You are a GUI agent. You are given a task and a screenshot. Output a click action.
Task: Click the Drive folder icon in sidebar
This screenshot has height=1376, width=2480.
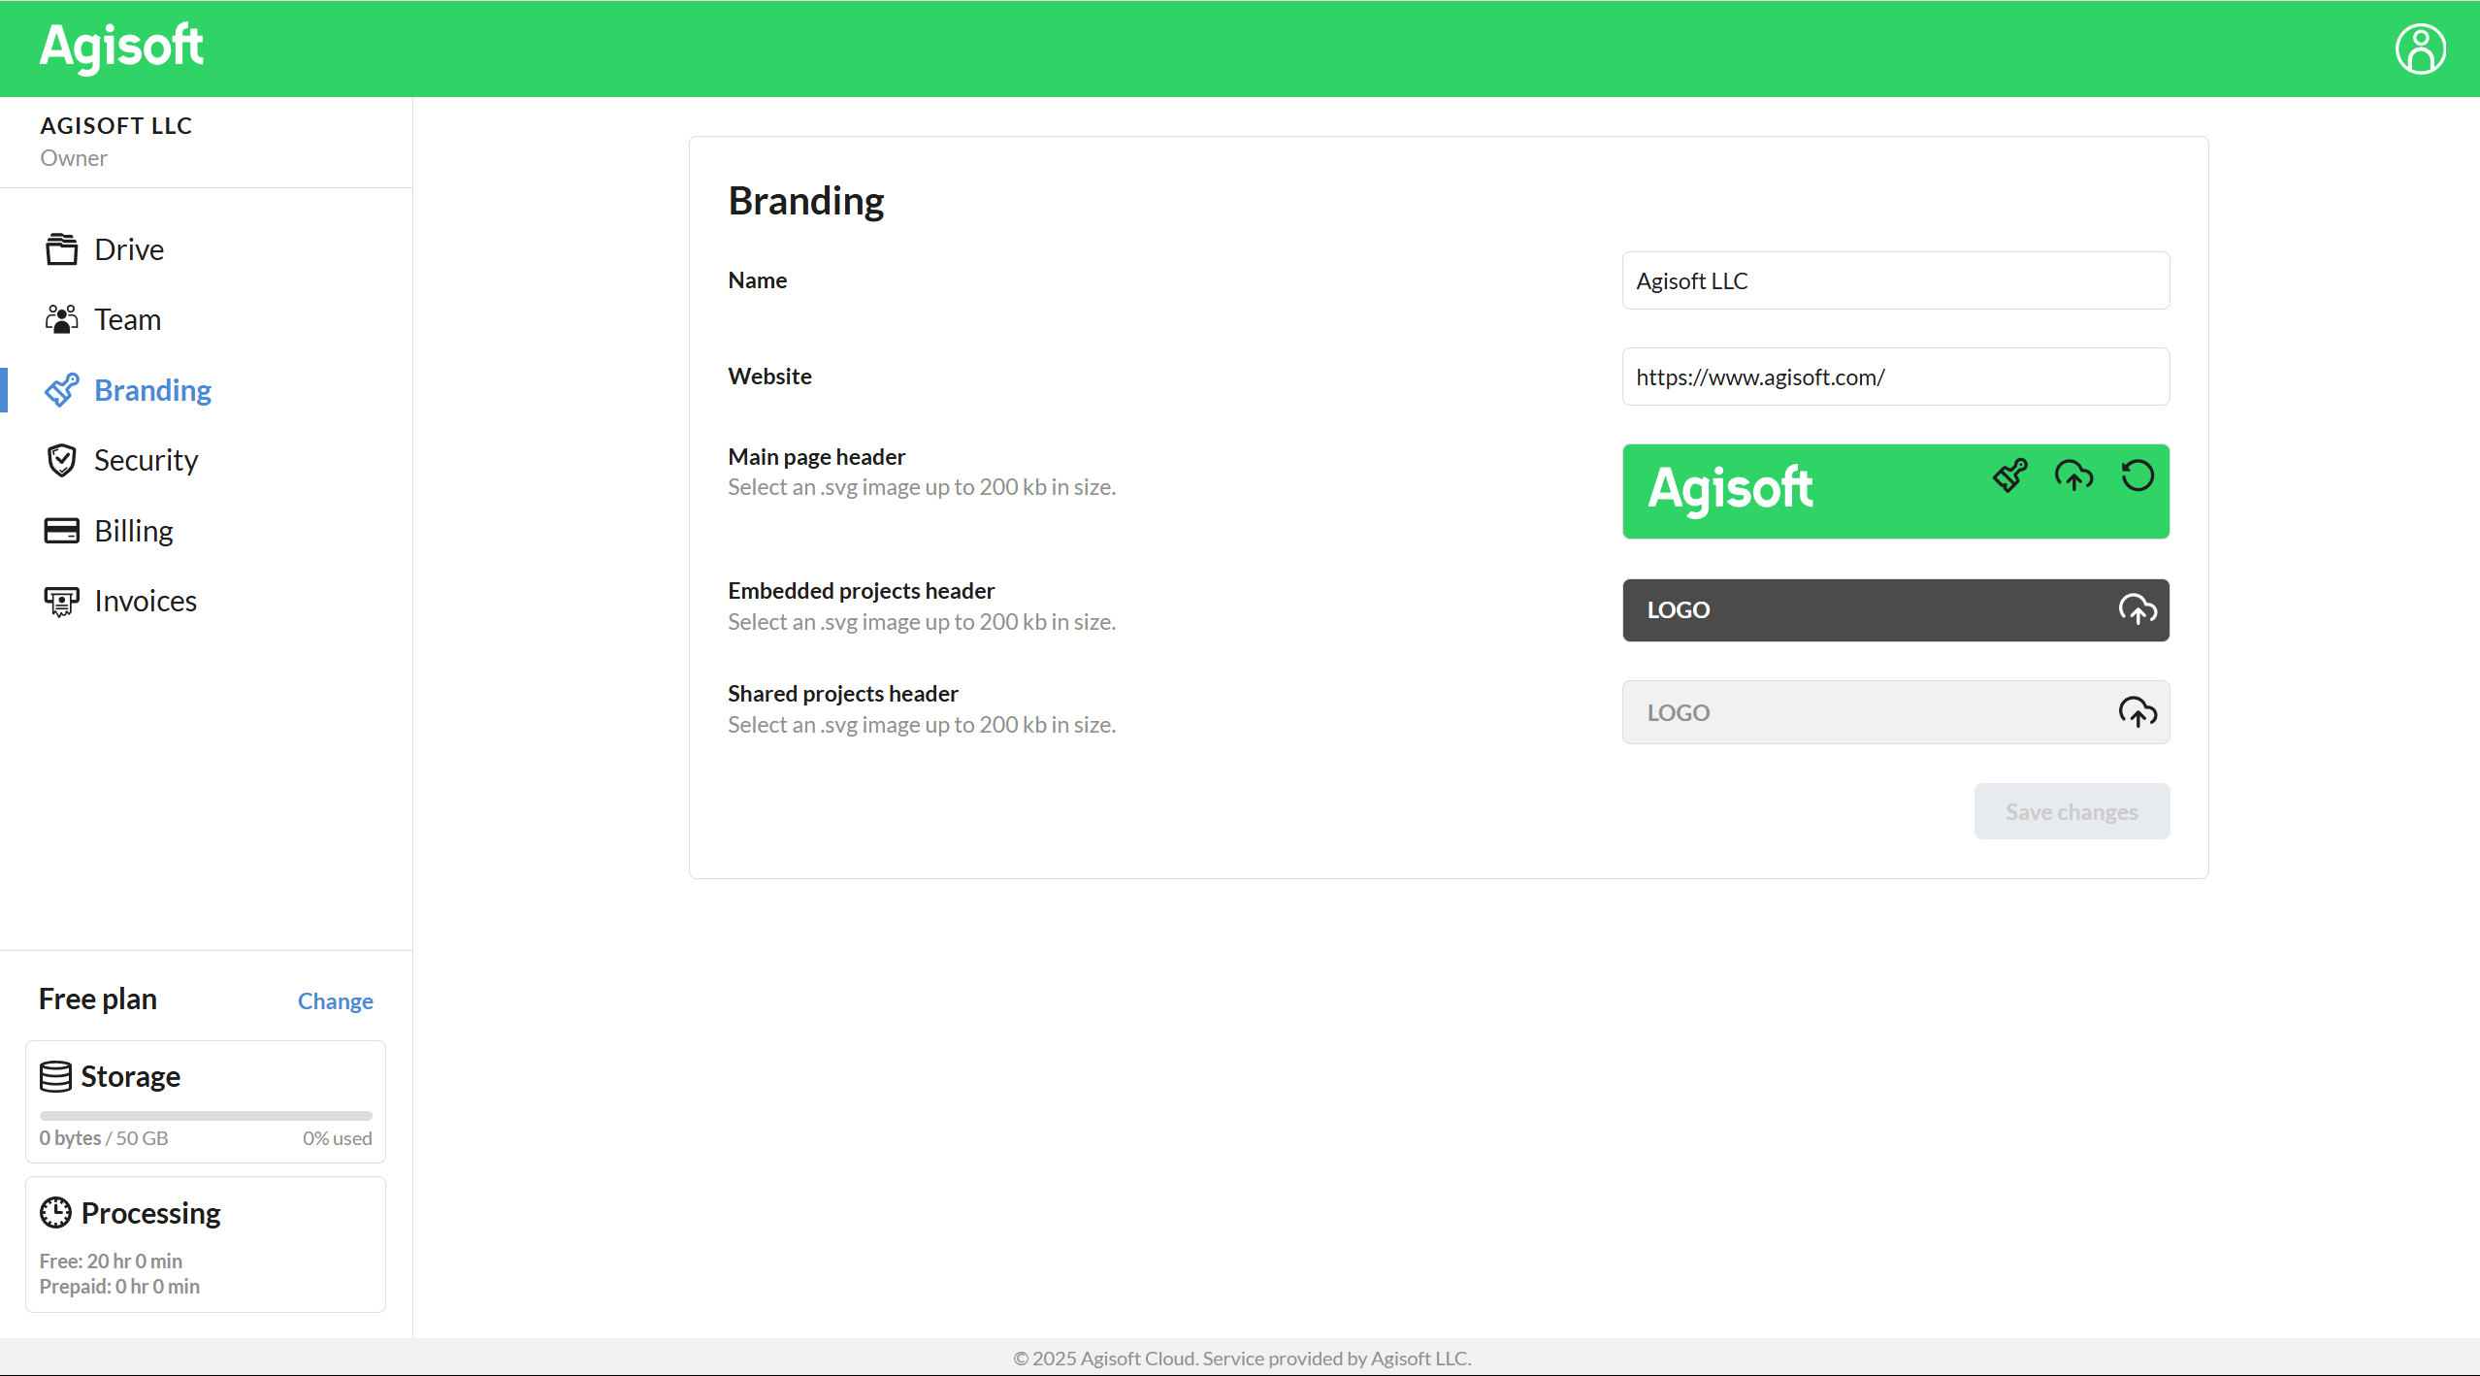pos(62,249)
